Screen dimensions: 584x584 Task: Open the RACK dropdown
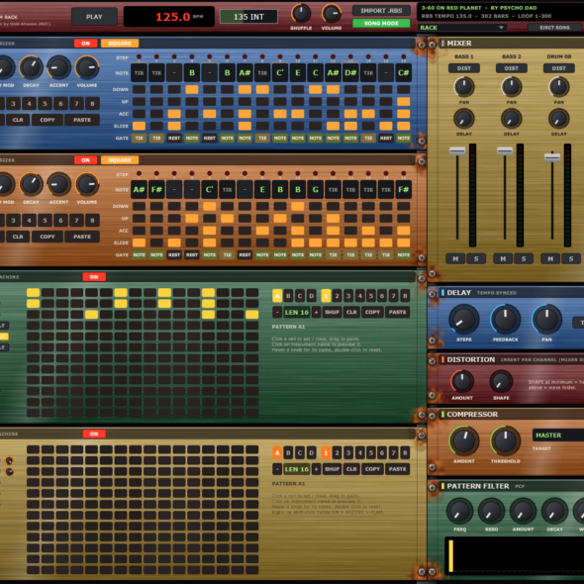point(461,28)
